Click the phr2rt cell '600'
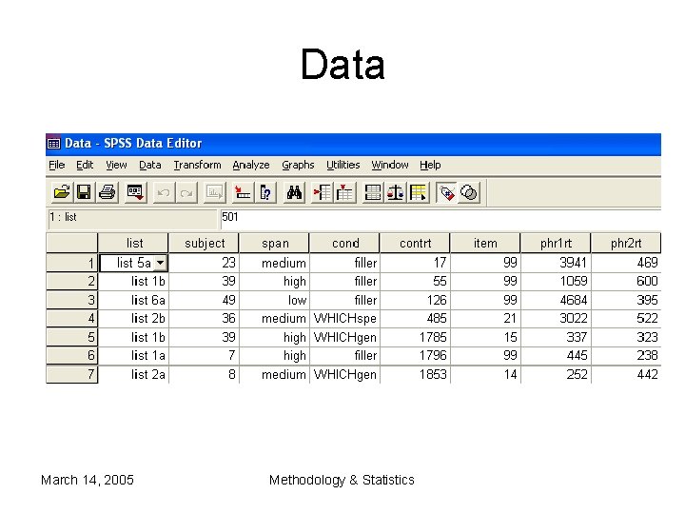 [x=626, y=281]
